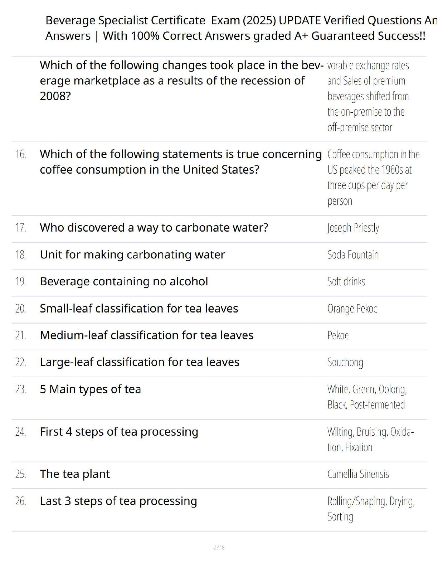Click the "Soda Fountain" answer
Viewport: 438px width, 567px height.
click(353, 255)
